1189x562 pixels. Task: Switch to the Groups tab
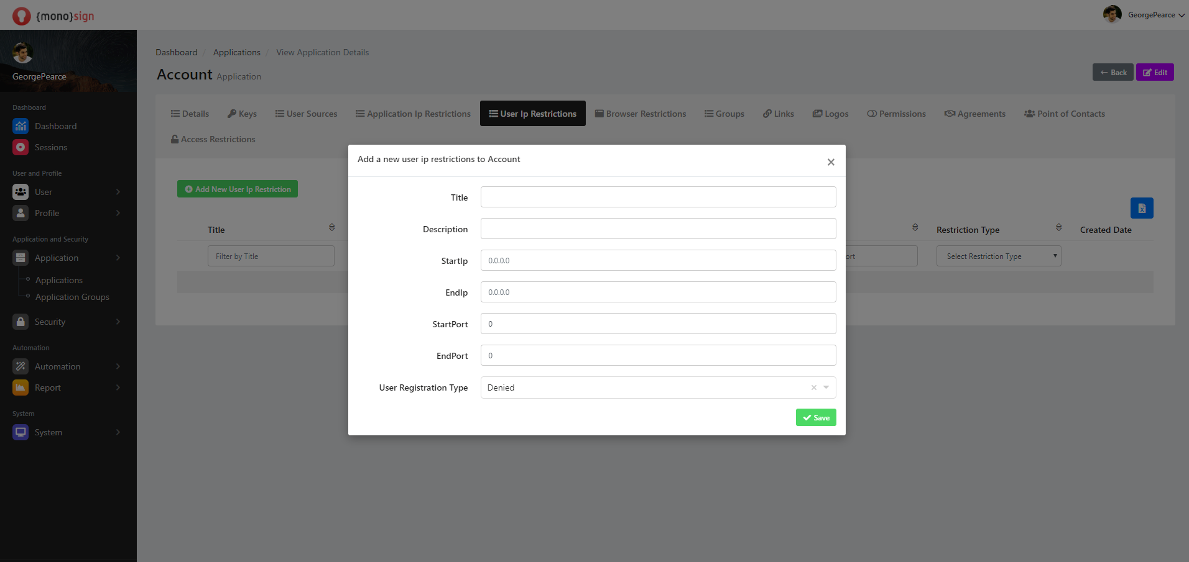pos(724,114)
